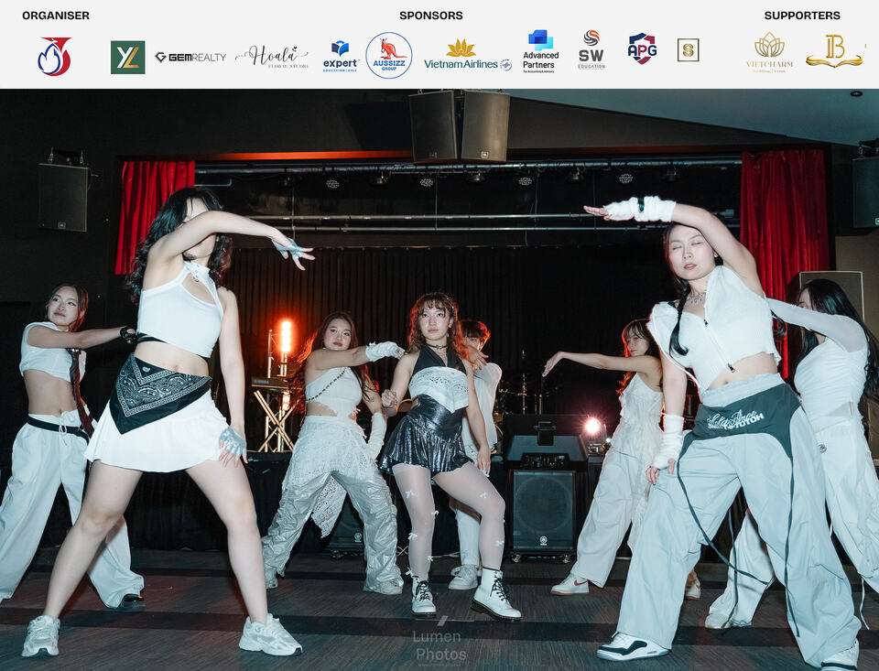This screenshot has height=671, width=879.
Task: Click the APG shield logo
Action: (643, 49)
